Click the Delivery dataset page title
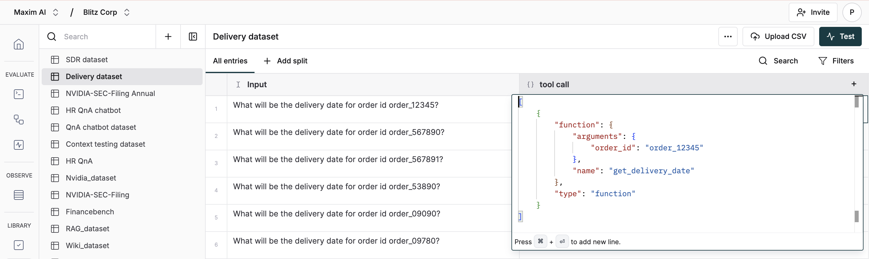The image size is (869, 259). click(x=245, y=37)
